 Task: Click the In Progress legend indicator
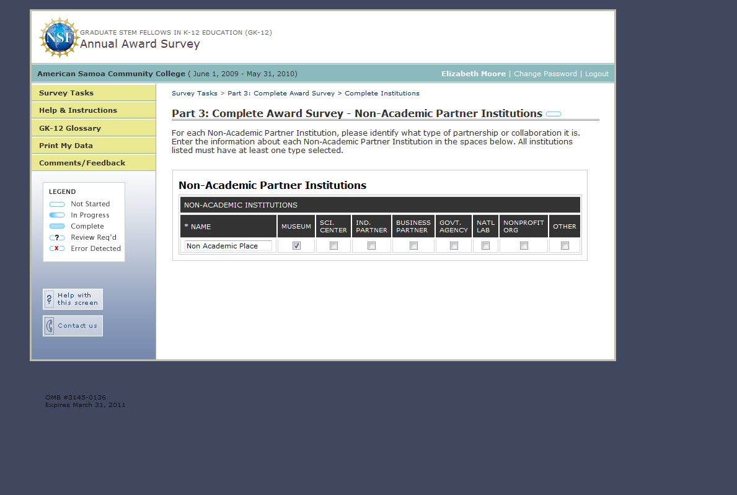57,215
